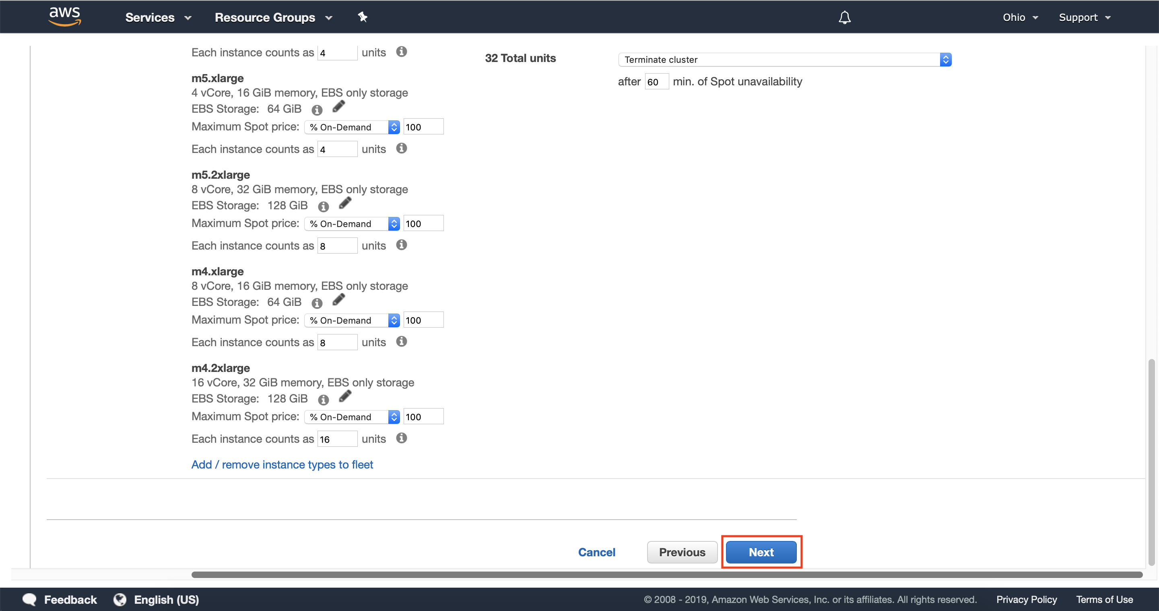
Task: Click the Spot unavailability minutes field
Action: [656, 82]
